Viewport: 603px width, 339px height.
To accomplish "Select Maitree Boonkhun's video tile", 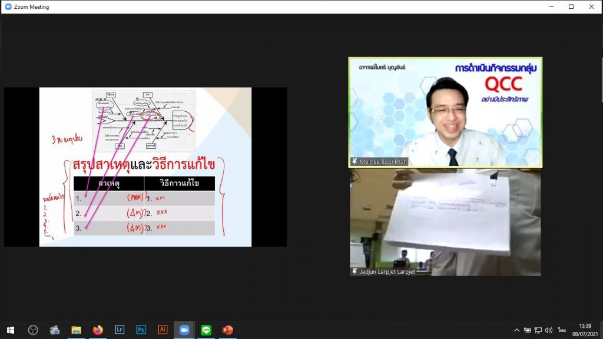I will coord(445,112).
